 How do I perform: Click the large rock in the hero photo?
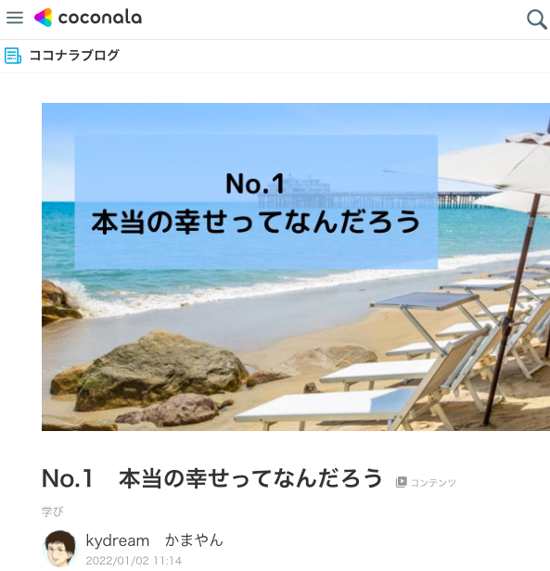pyautogui.click(x=160, y=370)
